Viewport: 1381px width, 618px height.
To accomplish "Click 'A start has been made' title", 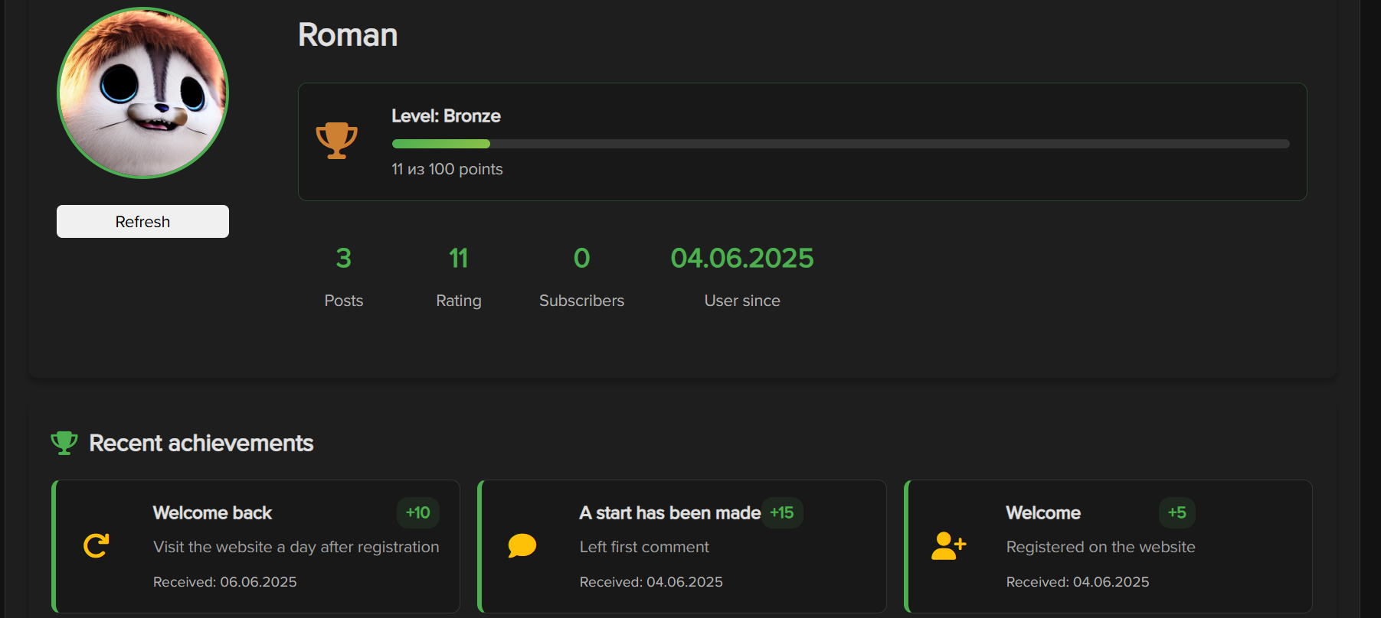I will 670,512.
